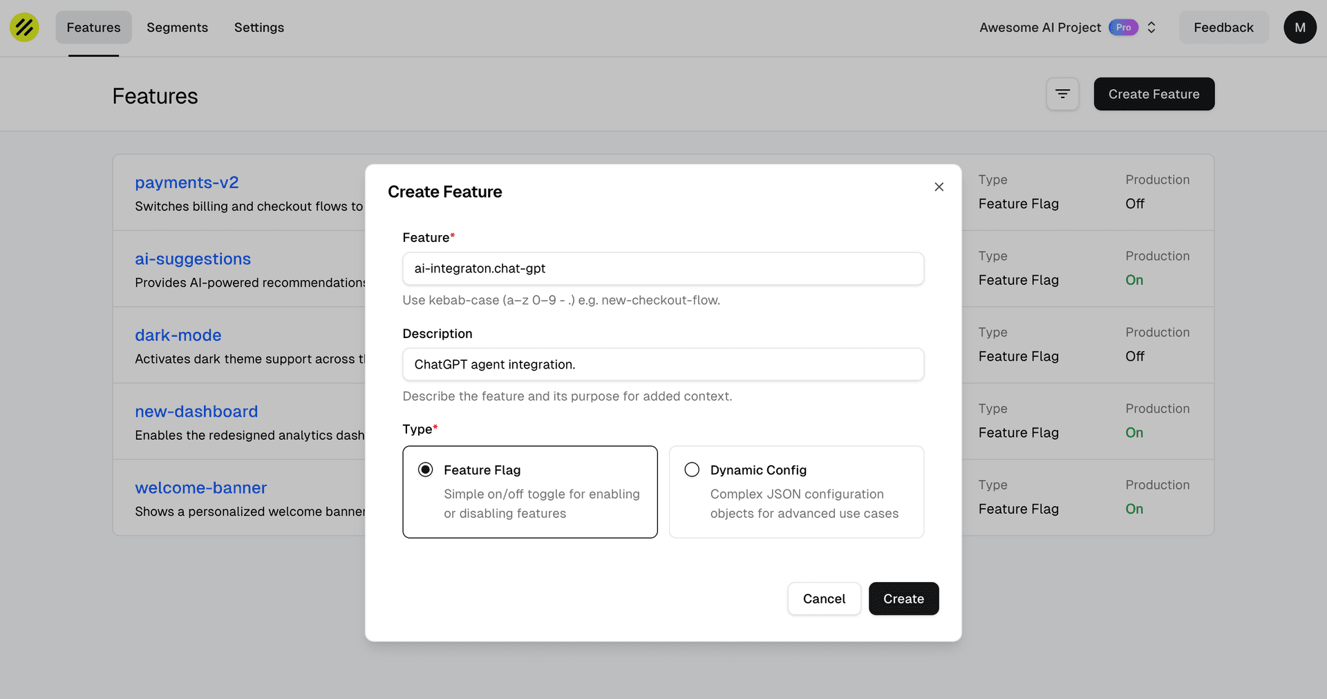Open the payments-v2 feature details
Viewport: 1327px width, 699px height.
click(x=187, y=182)
